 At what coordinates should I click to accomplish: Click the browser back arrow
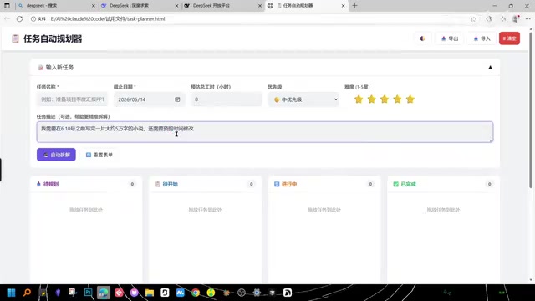click(x=7, y=18)
